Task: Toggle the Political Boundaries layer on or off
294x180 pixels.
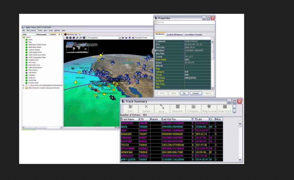Action: [x=27, y=67]
